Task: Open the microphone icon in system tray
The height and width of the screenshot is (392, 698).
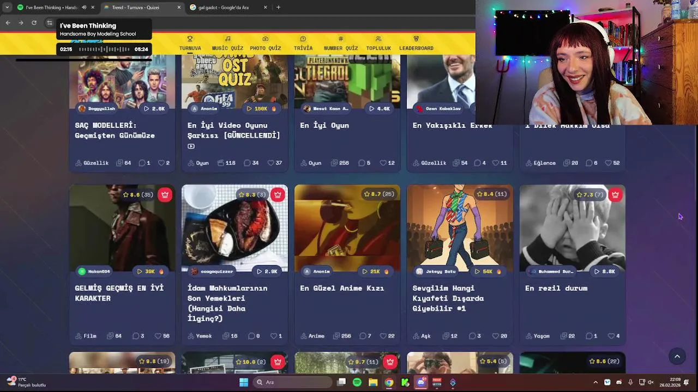Action: point(630,382)
